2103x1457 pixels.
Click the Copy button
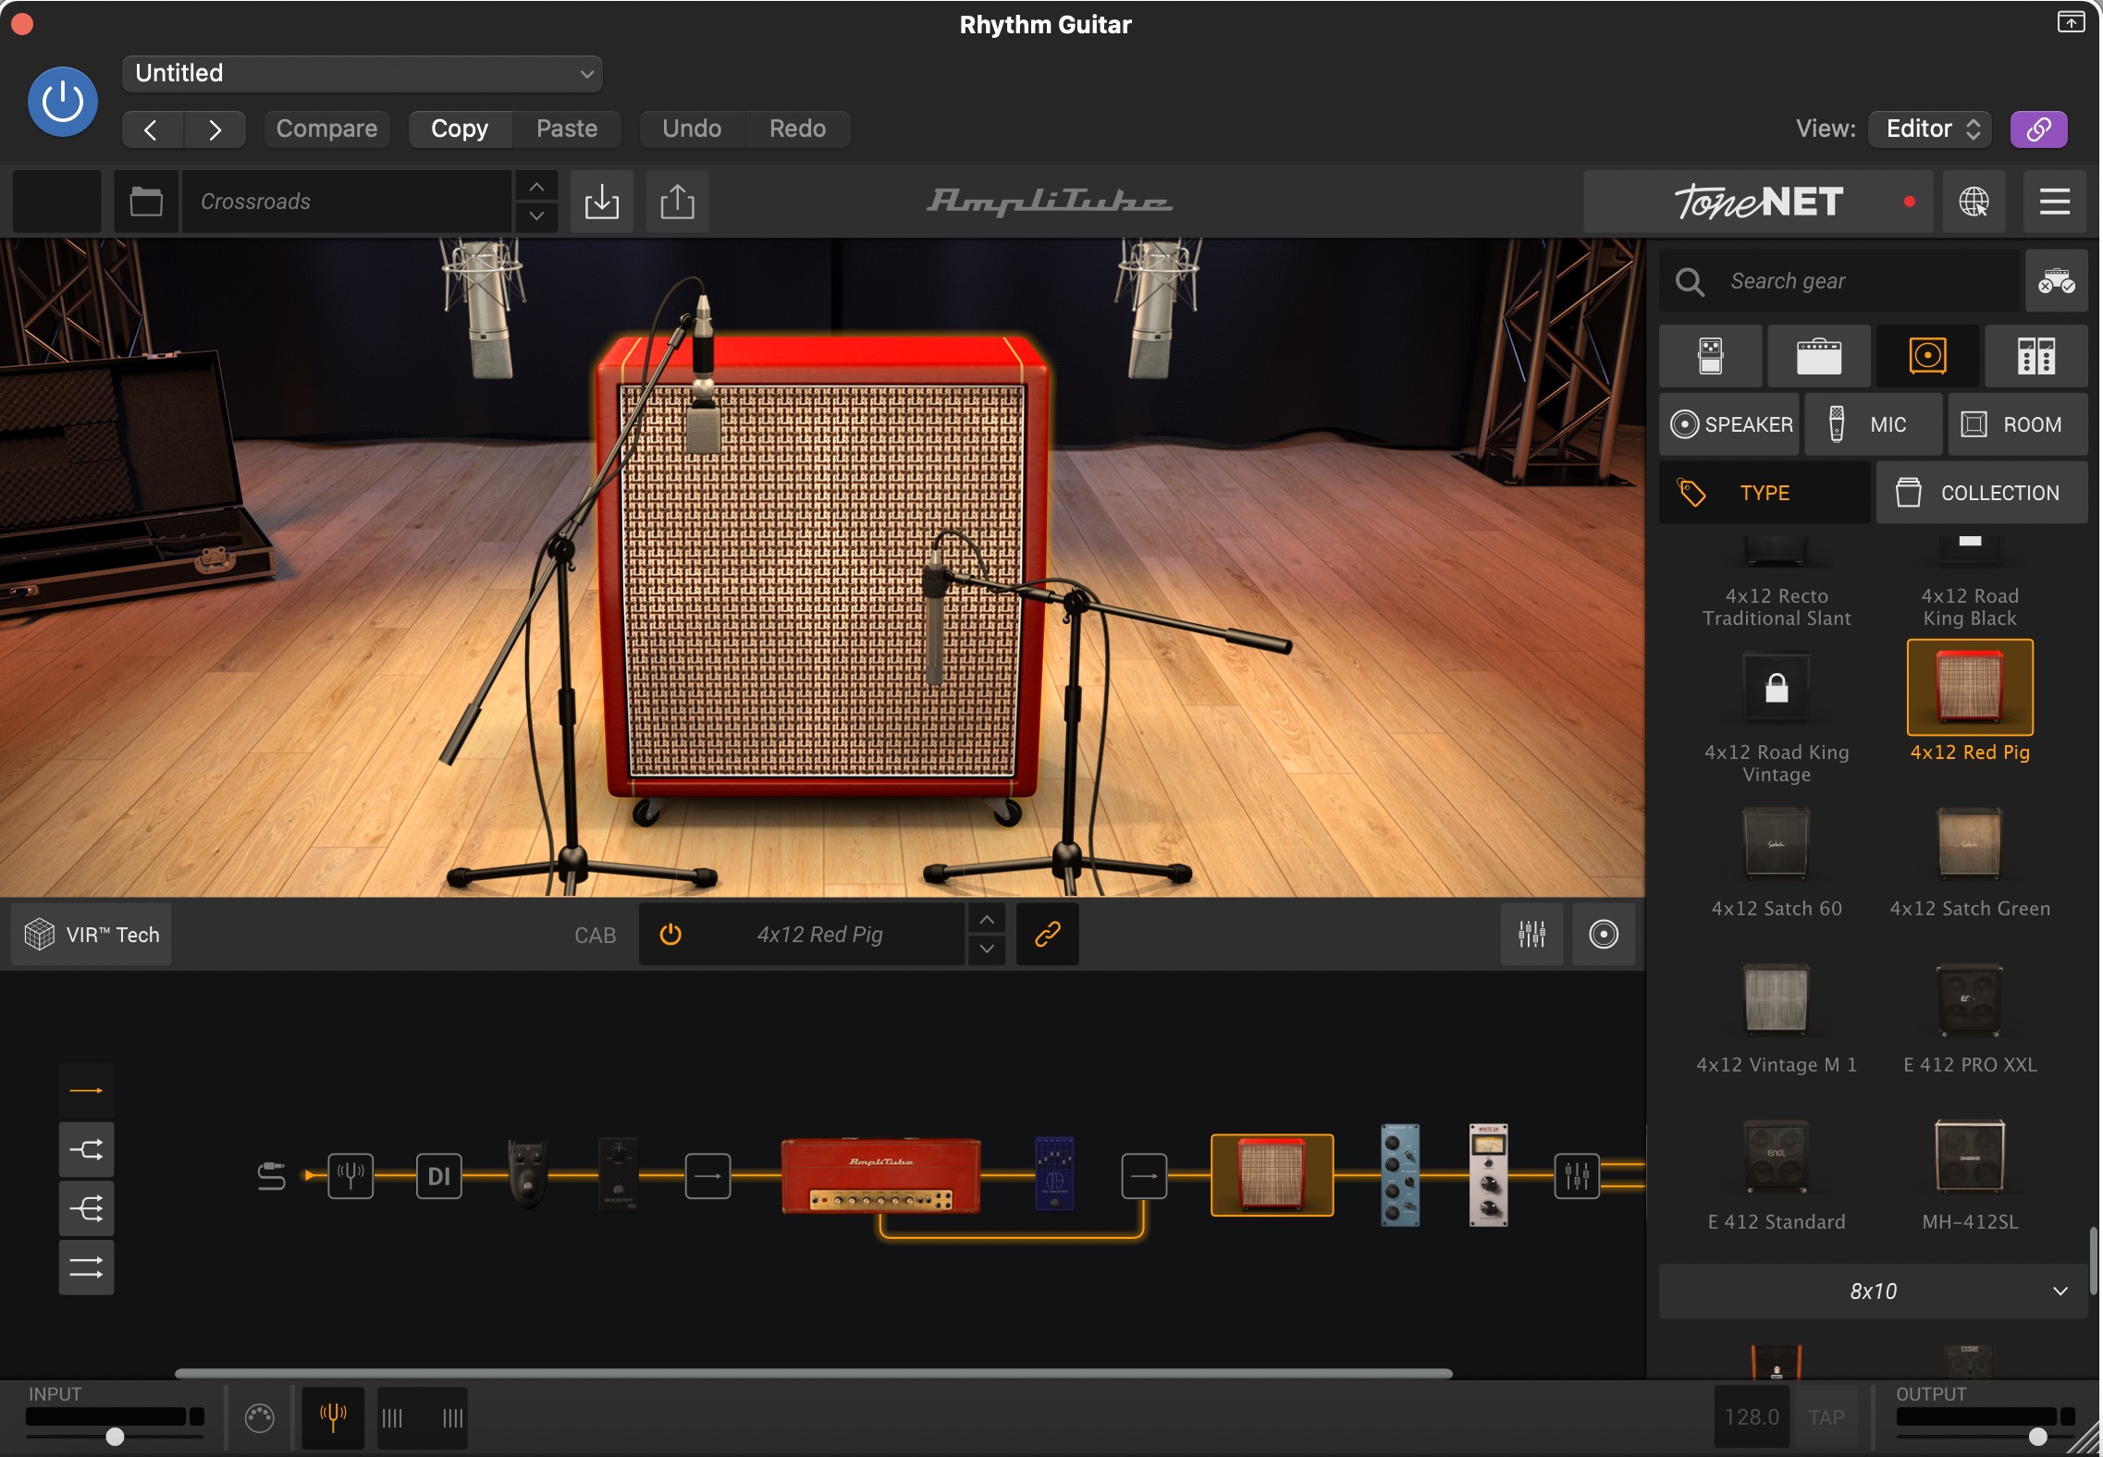click(460, 129)
